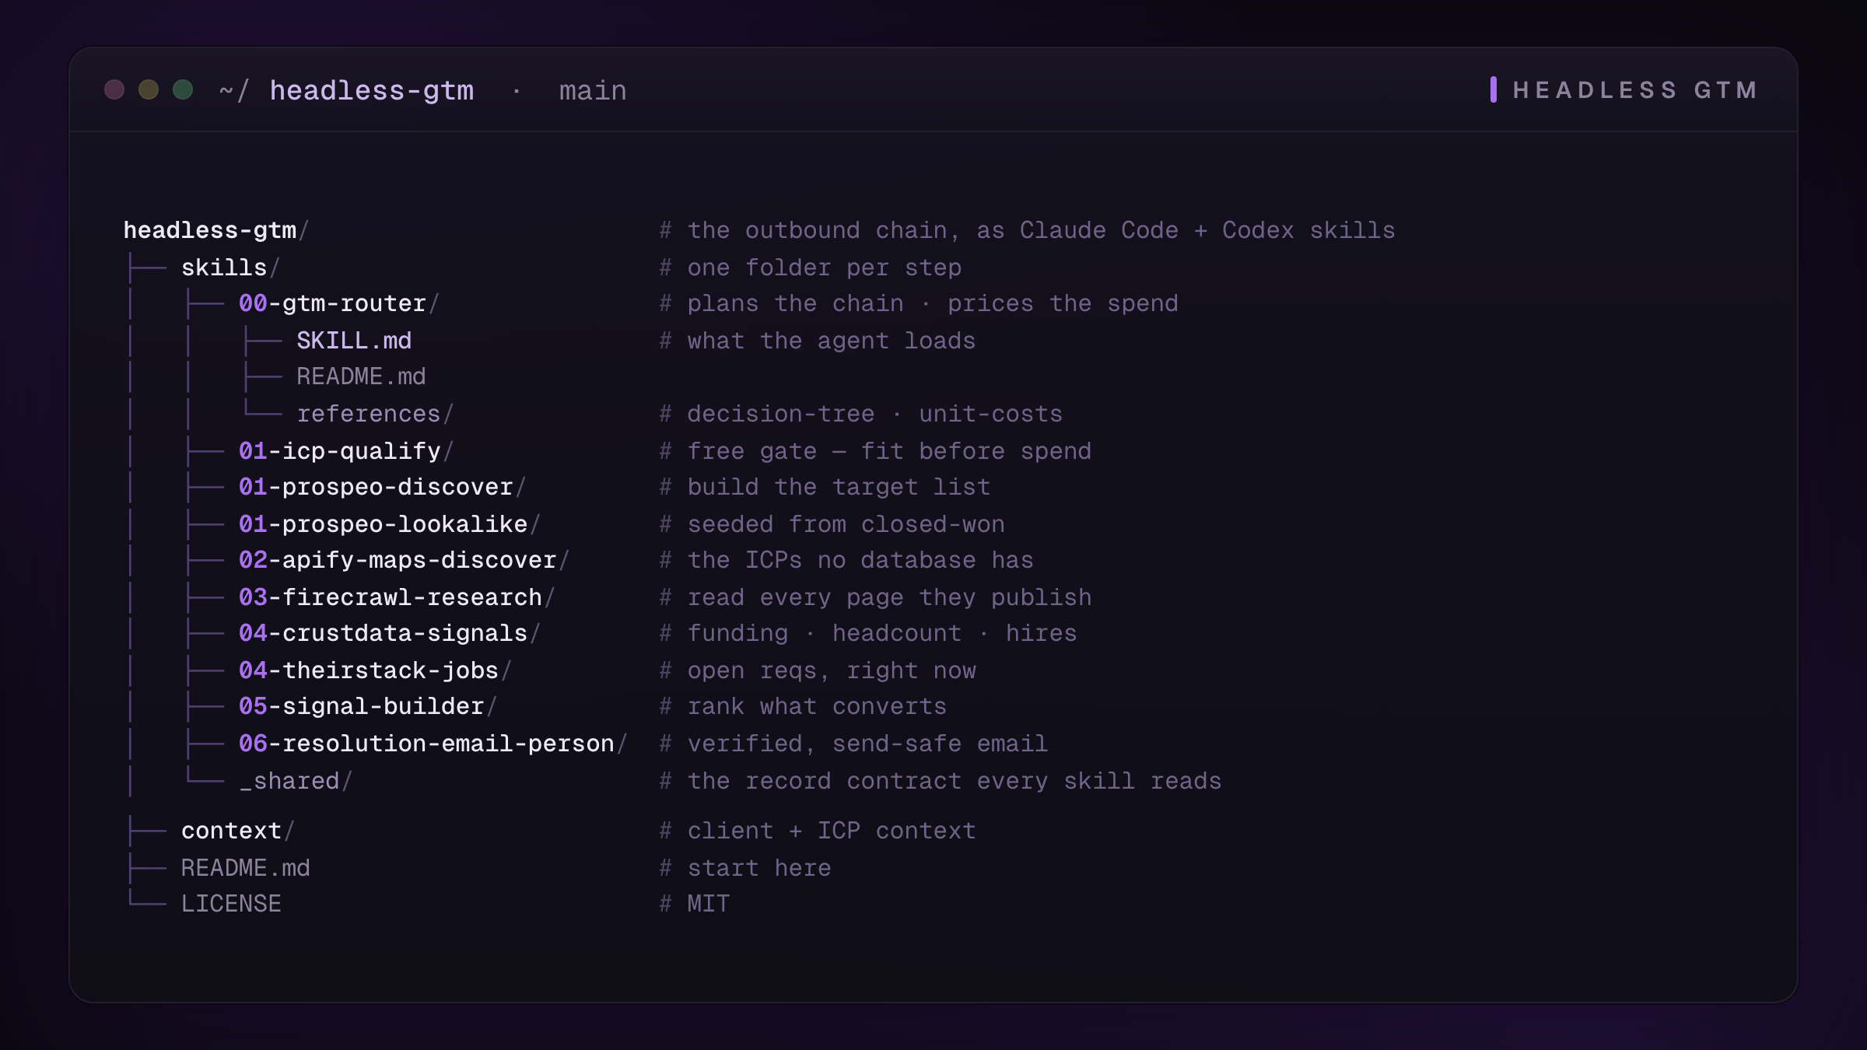Select the 01-prospeo-lookalike folder
Screen dimensions: 1867x1050
point(389,525)
